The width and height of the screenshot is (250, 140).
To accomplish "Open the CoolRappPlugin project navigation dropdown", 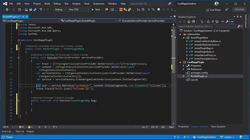I will 31,21.
